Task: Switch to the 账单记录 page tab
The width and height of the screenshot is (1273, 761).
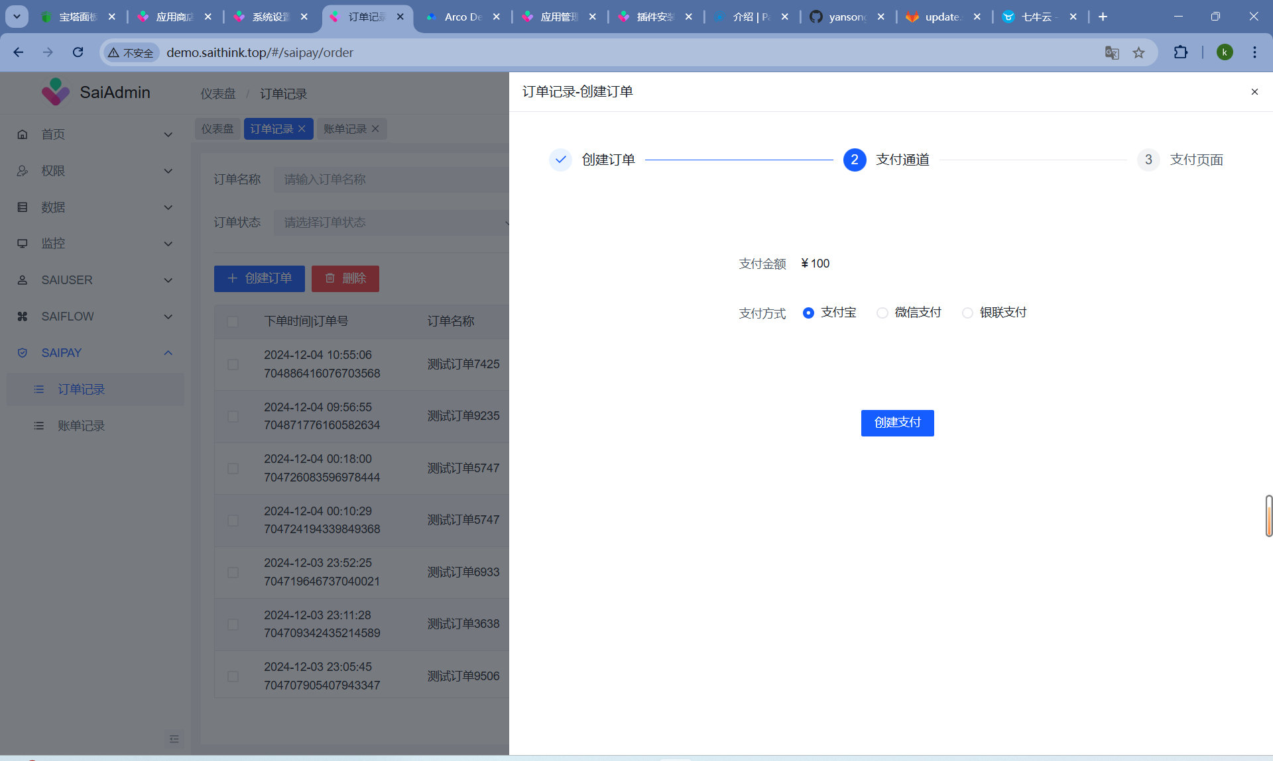Action: pyautogui.click(x=345, y=129)
